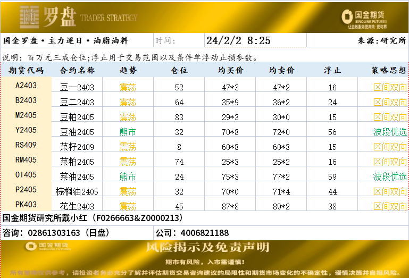Click the 来源:研究所 source label
409x278 pixels.
click(x=382, y=40)
